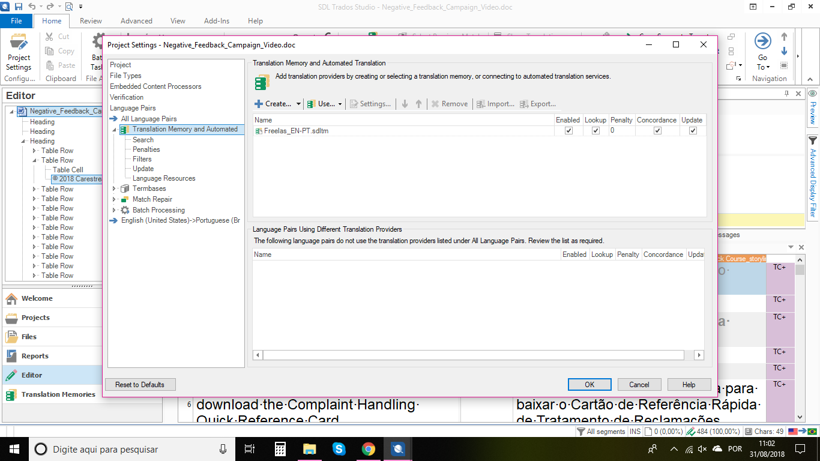The width and height of the screenshot is (820, 461).
Task: Open Project Settings in the ribbon
Action: (x=19, y=52)
